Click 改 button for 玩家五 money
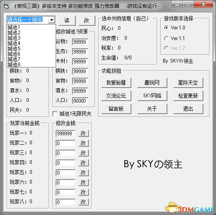216x215 pixels. coord(83,172)
